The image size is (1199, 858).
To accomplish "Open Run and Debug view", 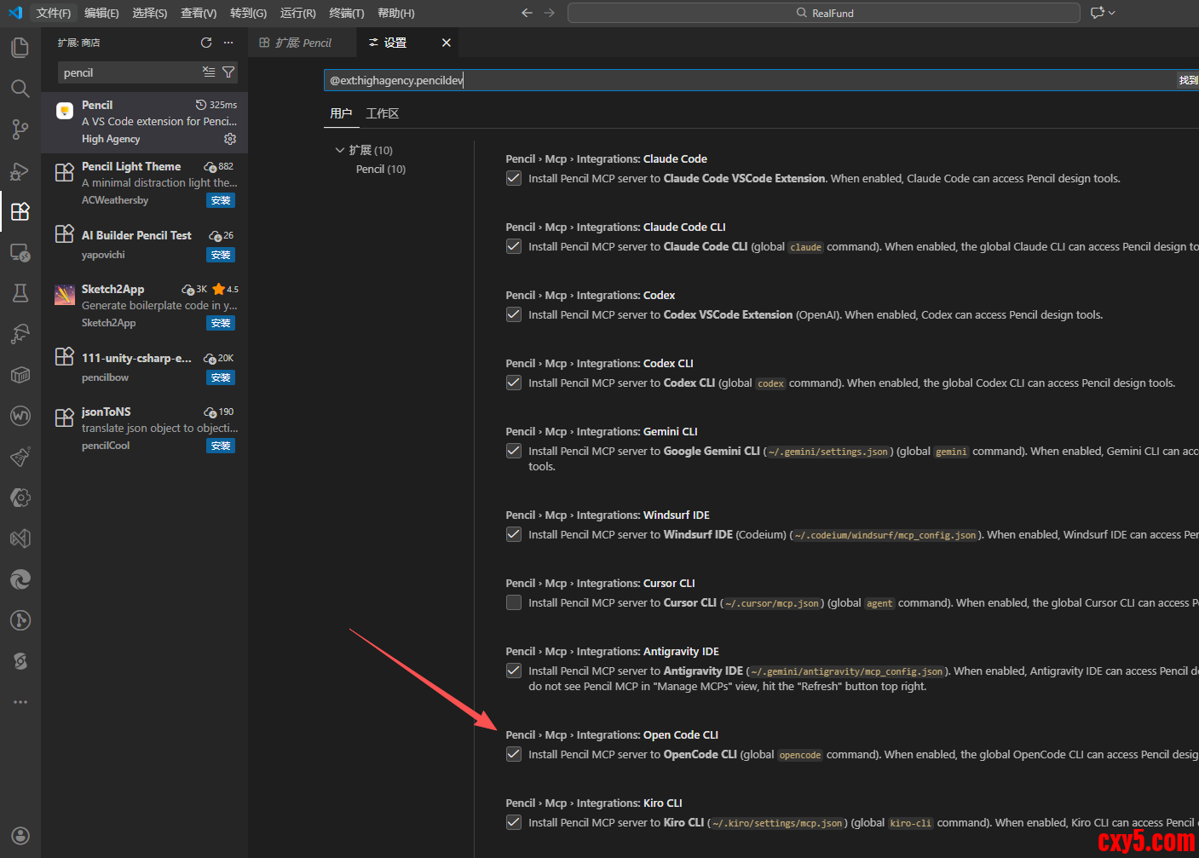I will (x=20, y=171).
